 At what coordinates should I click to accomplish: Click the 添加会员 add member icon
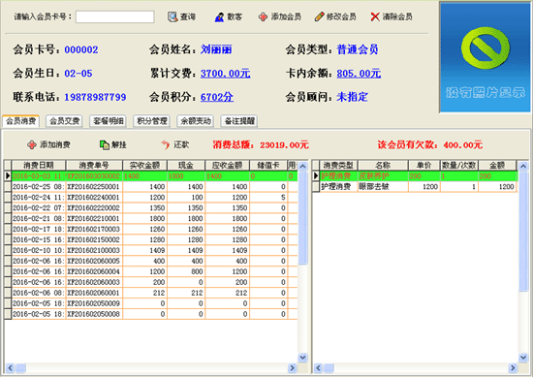[263, 16]
